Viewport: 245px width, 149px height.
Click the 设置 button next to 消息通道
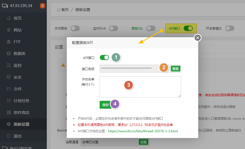tap(144, 142)
